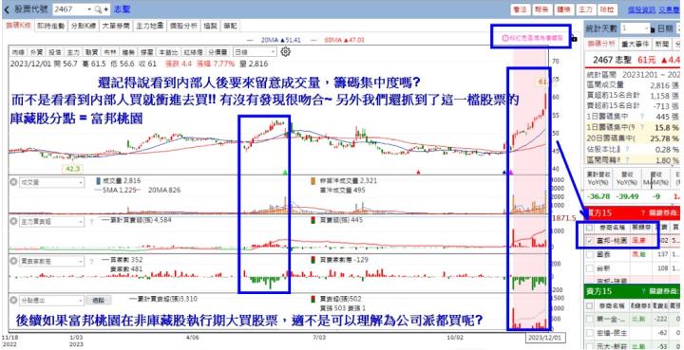The height and width of the screenshot is (350, 684).
Task: Remove the 成交量 indicator panel
Action: 14,183
